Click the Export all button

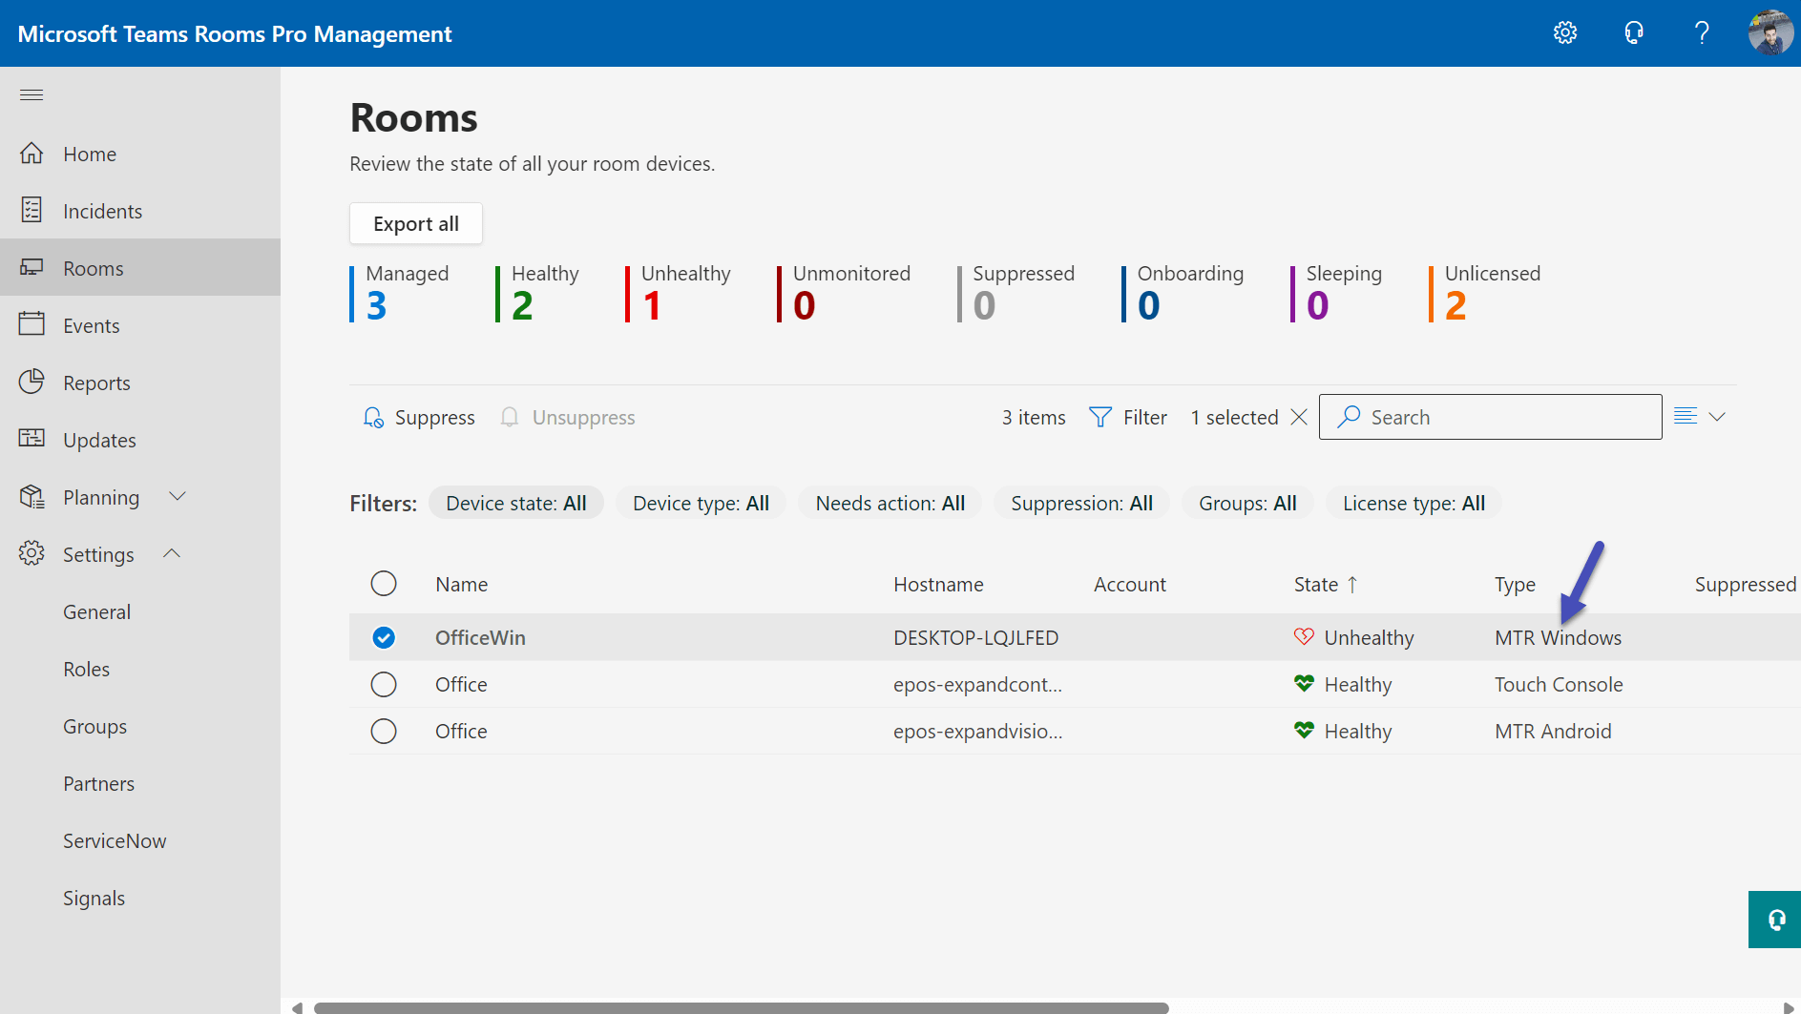pos(415,222)
